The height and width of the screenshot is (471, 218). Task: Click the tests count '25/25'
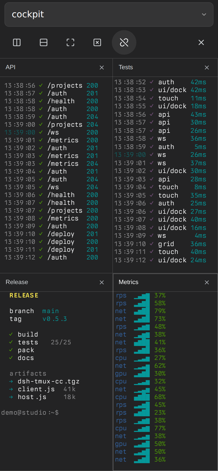61,342
